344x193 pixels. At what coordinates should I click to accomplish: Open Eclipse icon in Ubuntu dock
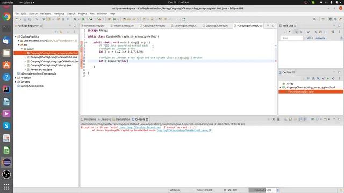[6, 162]
